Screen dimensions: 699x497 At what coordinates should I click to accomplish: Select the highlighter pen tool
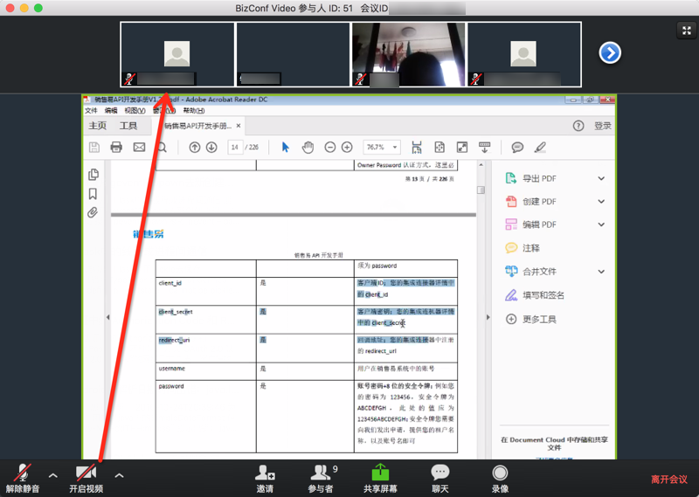pyautogui.click(x=540, y=147)
